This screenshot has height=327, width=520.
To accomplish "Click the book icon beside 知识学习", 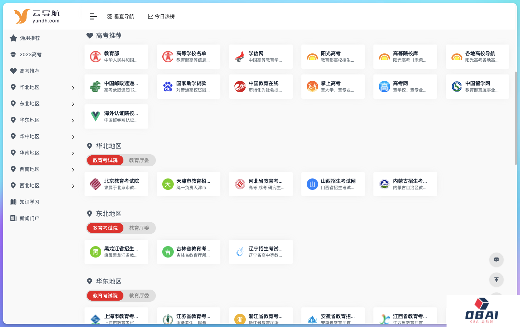I will click(13, 202).
